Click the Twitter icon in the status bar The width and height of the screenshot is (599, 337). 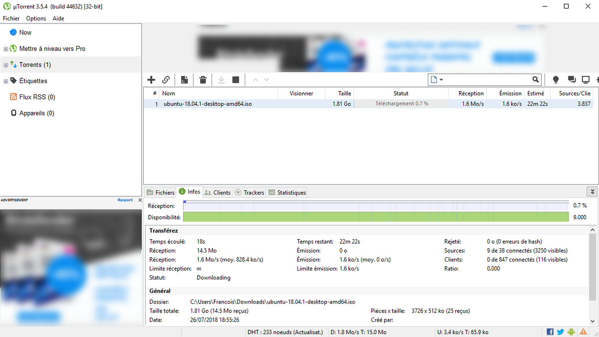560,332
